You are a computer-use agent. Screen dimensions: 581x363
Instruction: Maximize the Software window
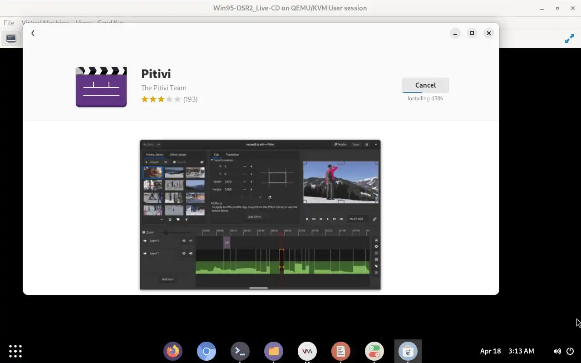(472, 33)
